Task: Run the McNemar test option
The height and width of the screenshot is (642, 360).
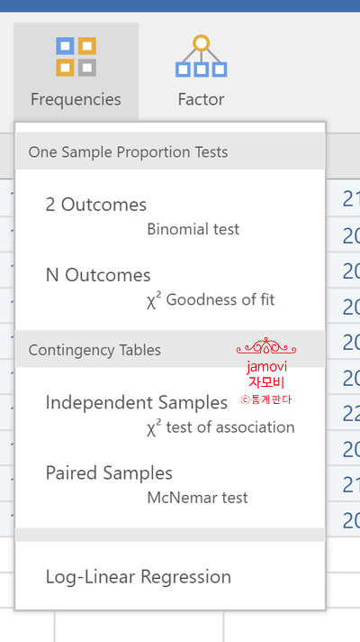Action: 197,498
